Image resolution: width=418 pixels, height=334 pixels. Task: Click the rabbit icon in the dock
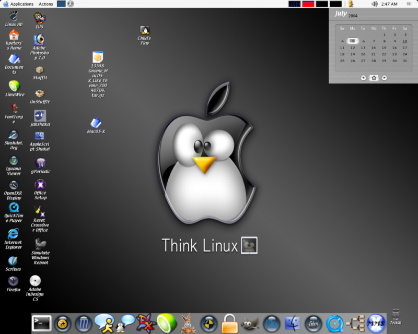pyautogui.click(x=188, y=324)
